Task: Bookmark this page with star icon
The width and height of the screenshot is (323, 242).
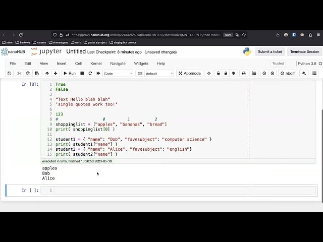Action: point(244,35)
